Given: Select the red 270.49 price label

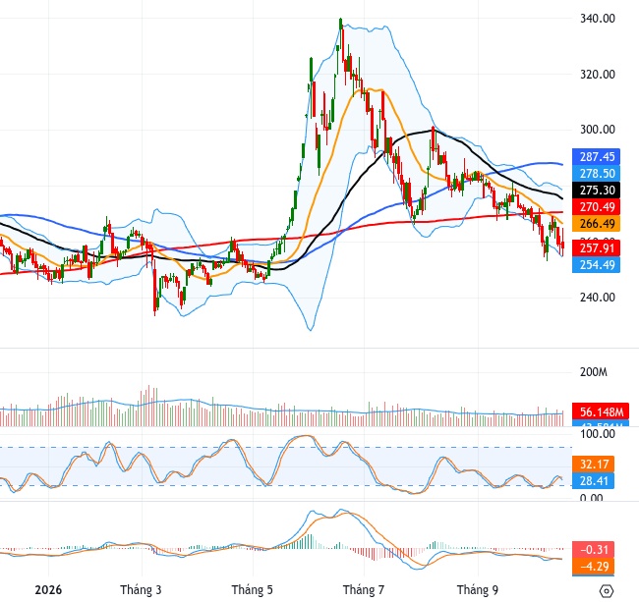Looking at the screenshot, I should 596,207.
